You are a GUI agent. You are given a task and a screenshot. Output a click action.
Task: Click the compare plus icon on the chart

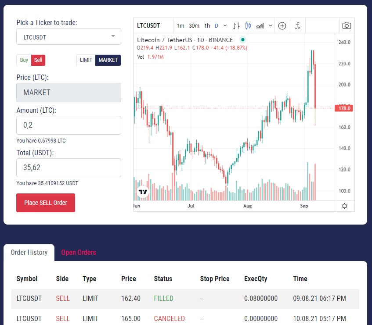pyautogui.click(x=282, y=25)
